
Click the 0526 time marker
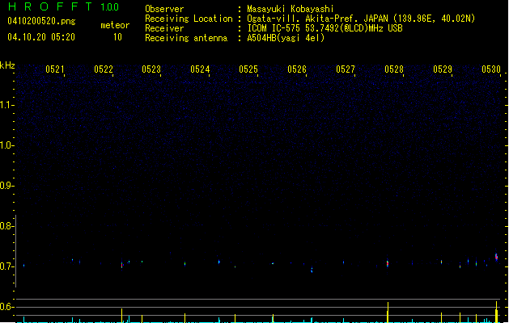(x=297, y=69)
